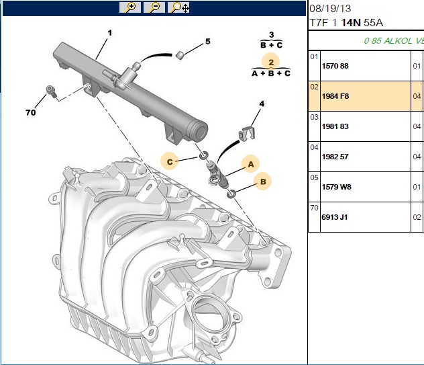Click the B + C label
Image resolution: width=424 pixels, height=365 pixels.
click(271, 45)
